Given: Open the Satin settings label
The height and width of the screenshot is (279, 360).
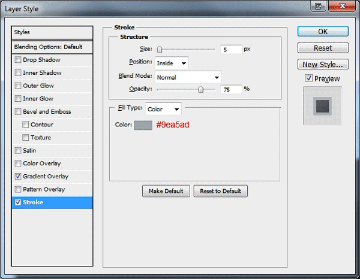Looking at the screenshot, I should [29, 150].
